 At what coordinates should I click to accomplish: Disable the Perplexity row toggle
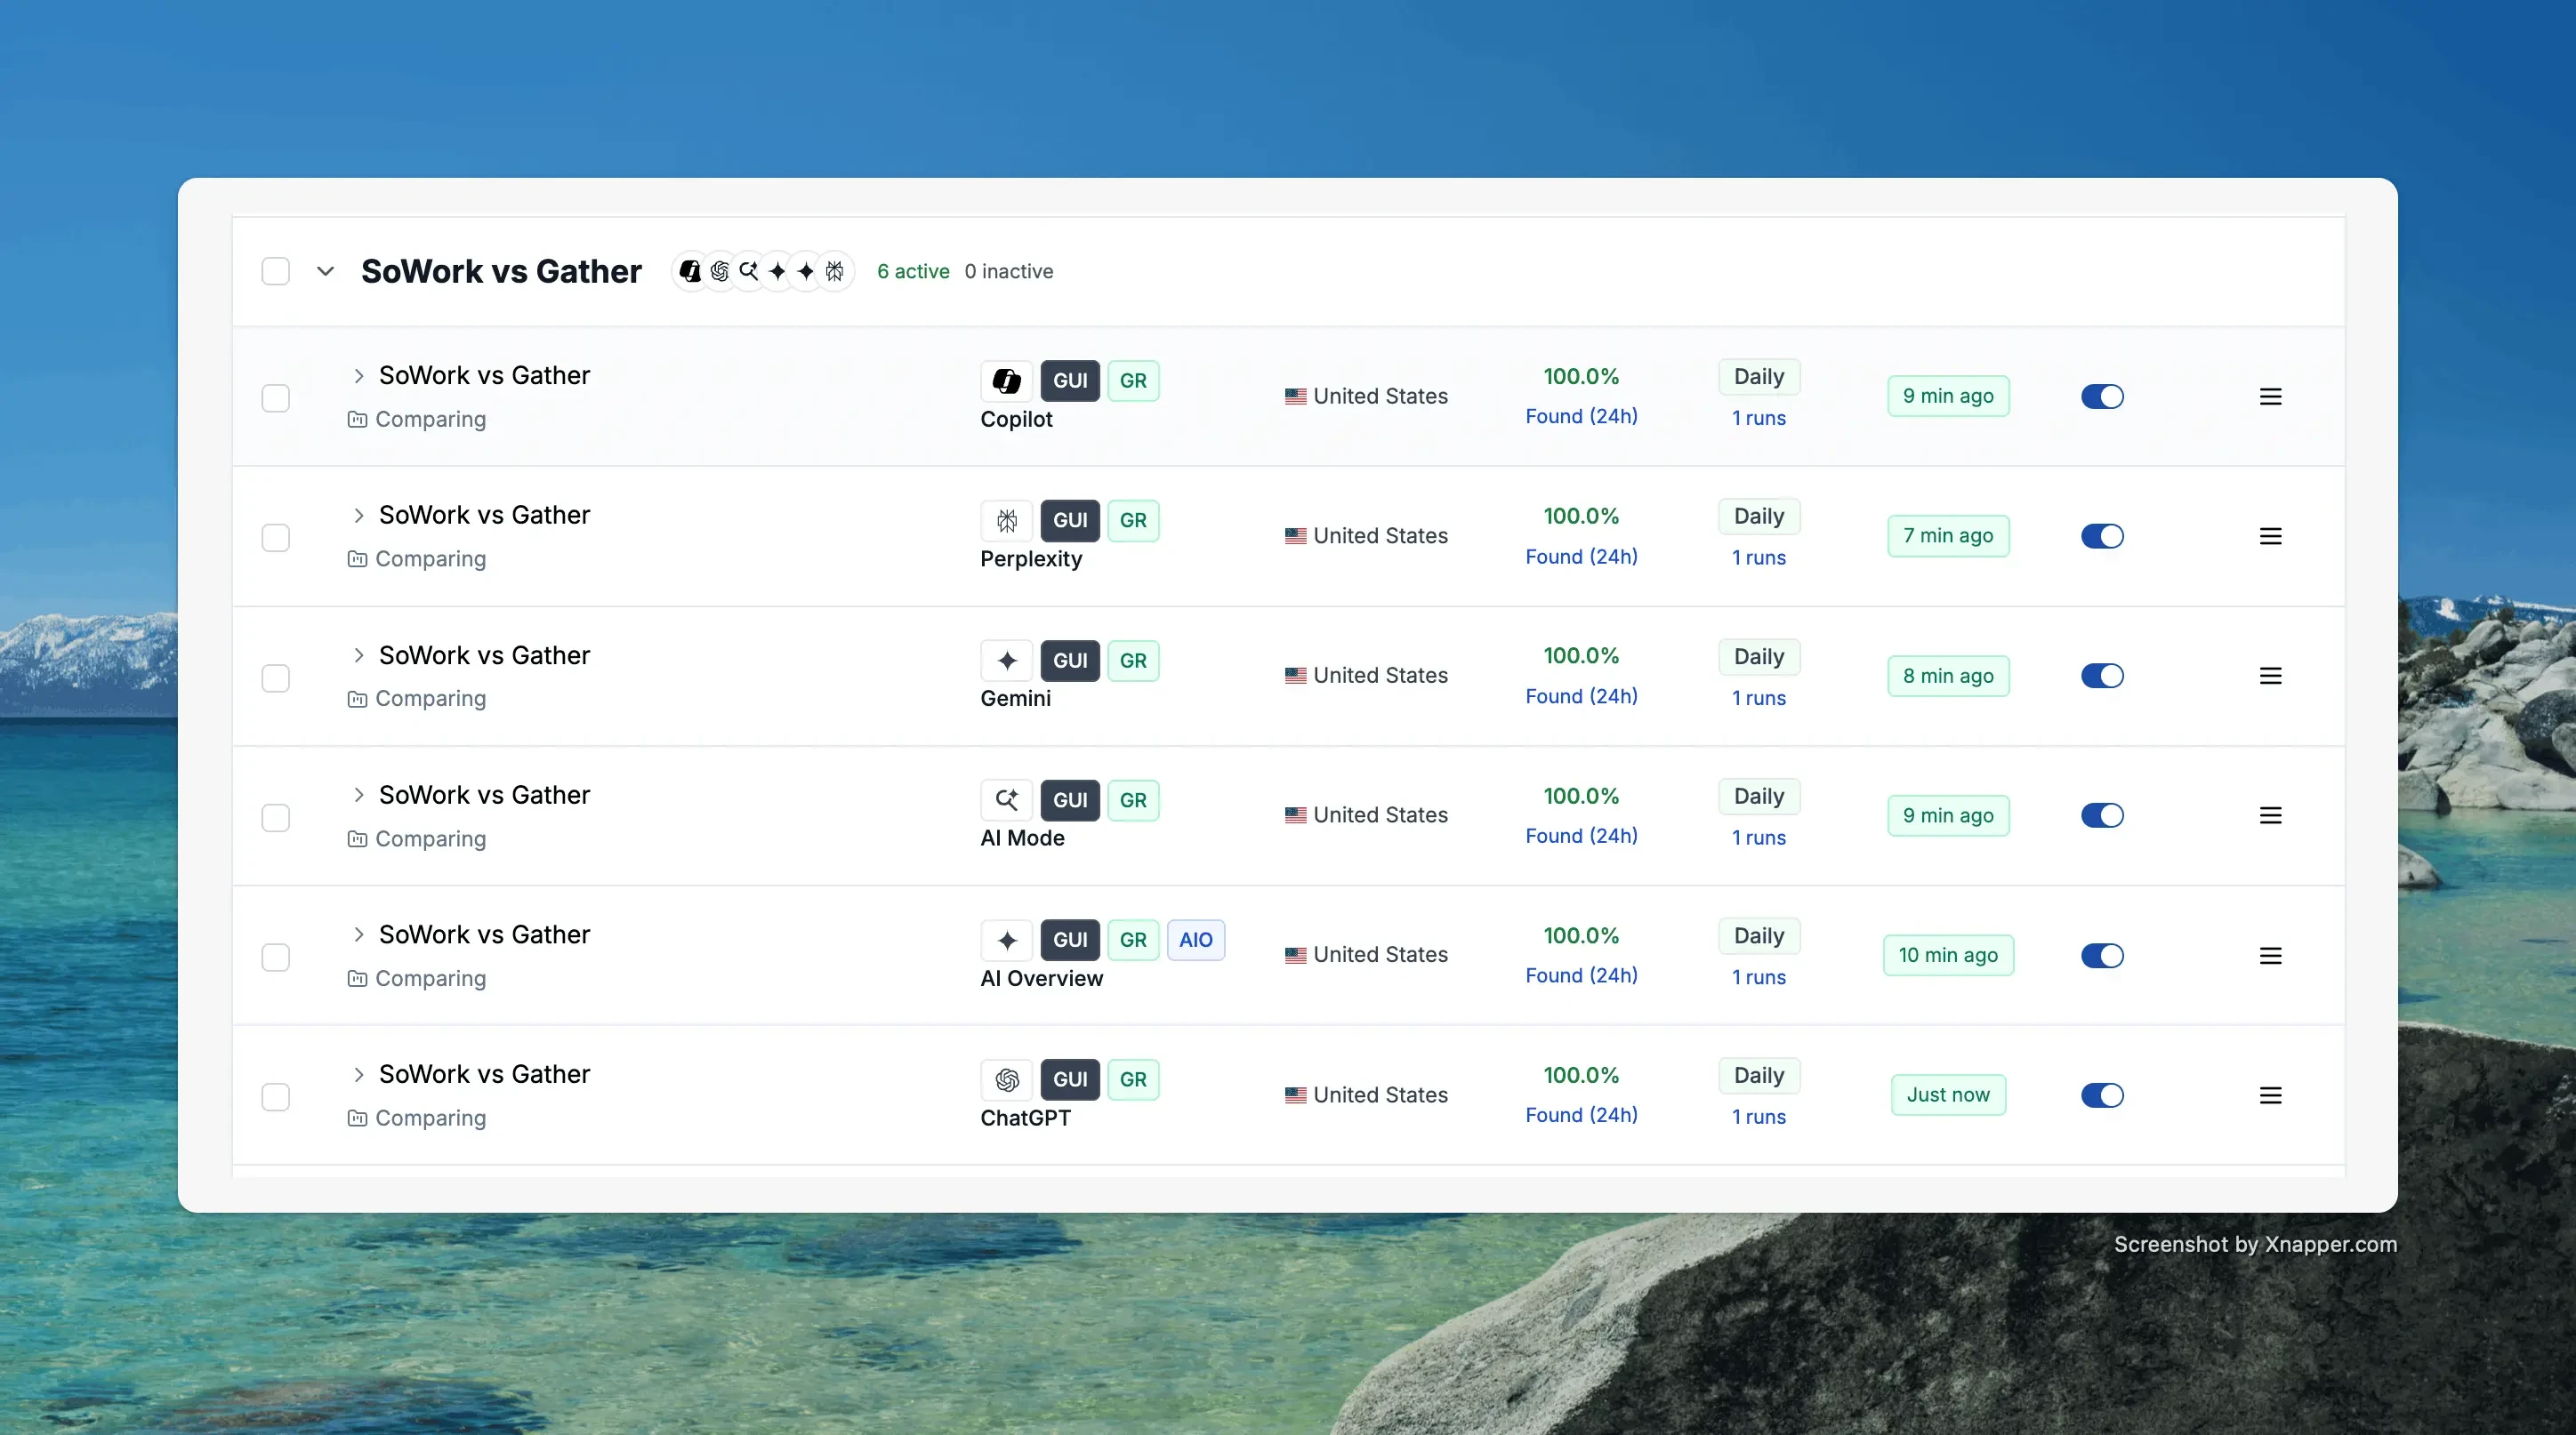point(2102,537)
